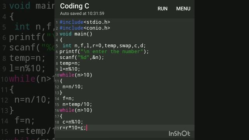Click the scanf("%d",&n); line

[x=82, y=57]
